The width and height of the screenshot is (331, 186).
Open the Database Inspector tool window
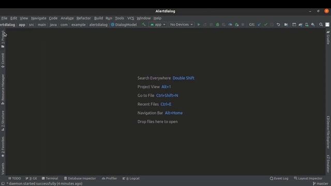click(x=80, y=178)
